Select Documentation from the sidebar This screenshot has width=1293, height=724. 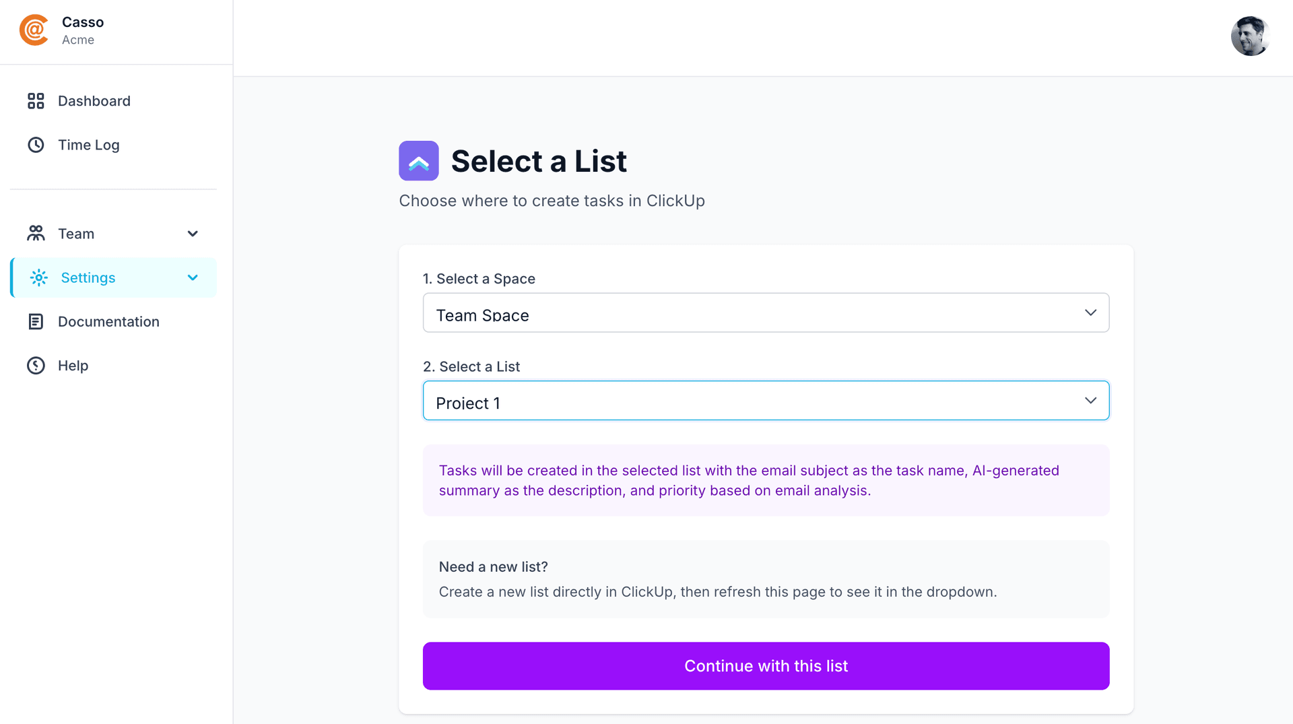tap(108, 321)
